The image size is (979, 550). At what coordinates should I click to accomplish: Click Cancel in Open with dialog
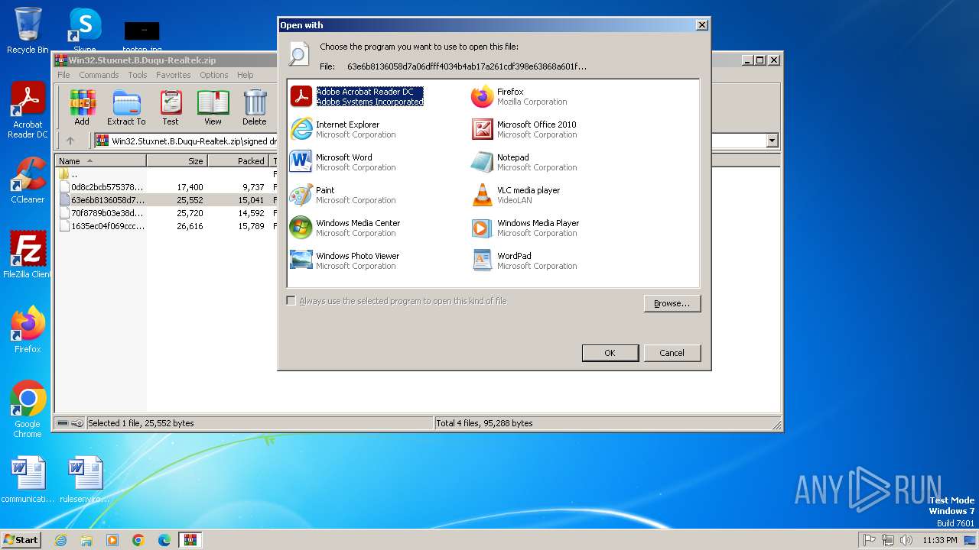[x=672, y=353]
